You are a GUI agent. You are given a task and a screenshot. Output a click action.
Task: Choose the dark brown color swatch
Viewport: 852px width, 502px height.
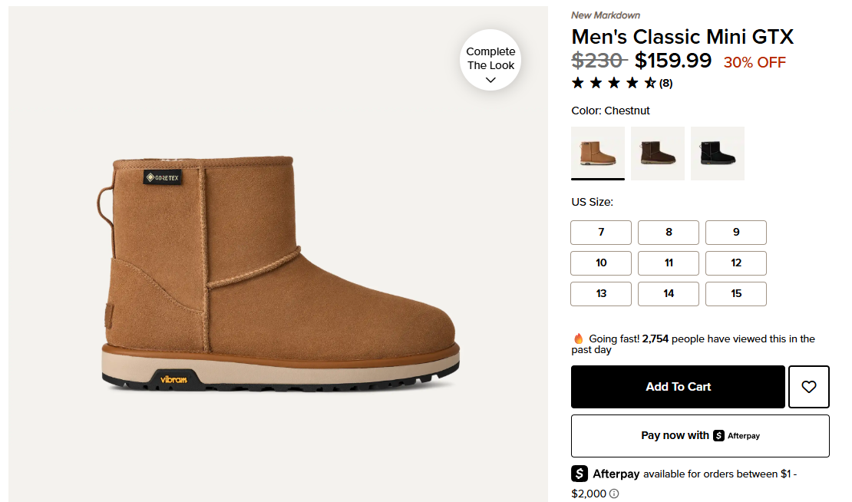(x=658, y=153)
